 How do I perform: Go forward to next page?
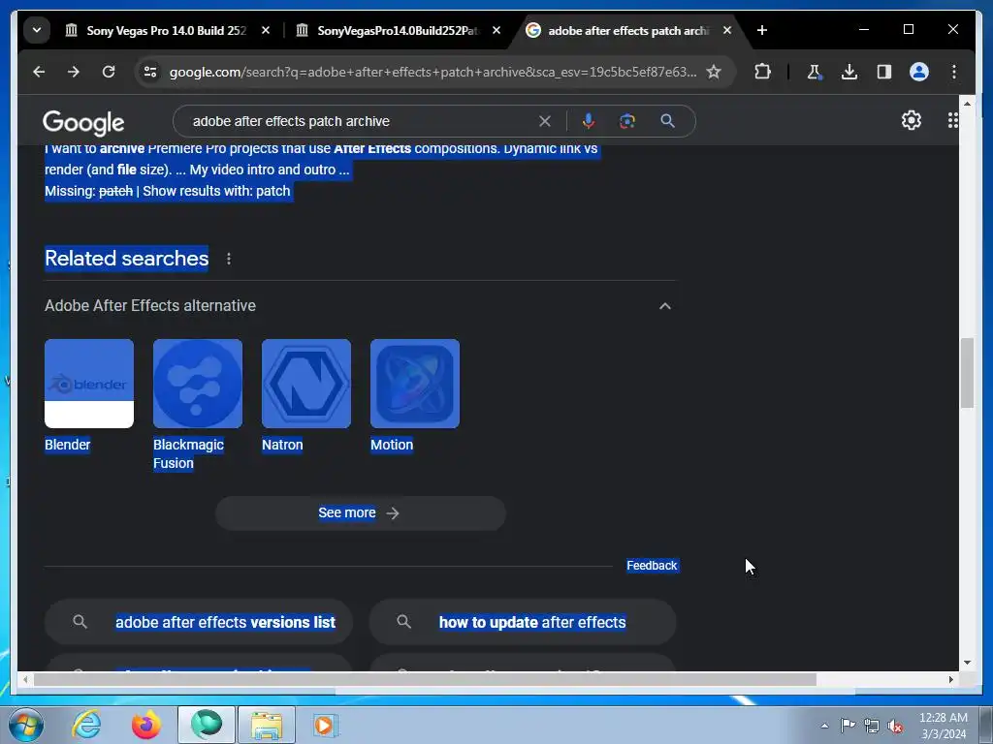tap(74, 72)
